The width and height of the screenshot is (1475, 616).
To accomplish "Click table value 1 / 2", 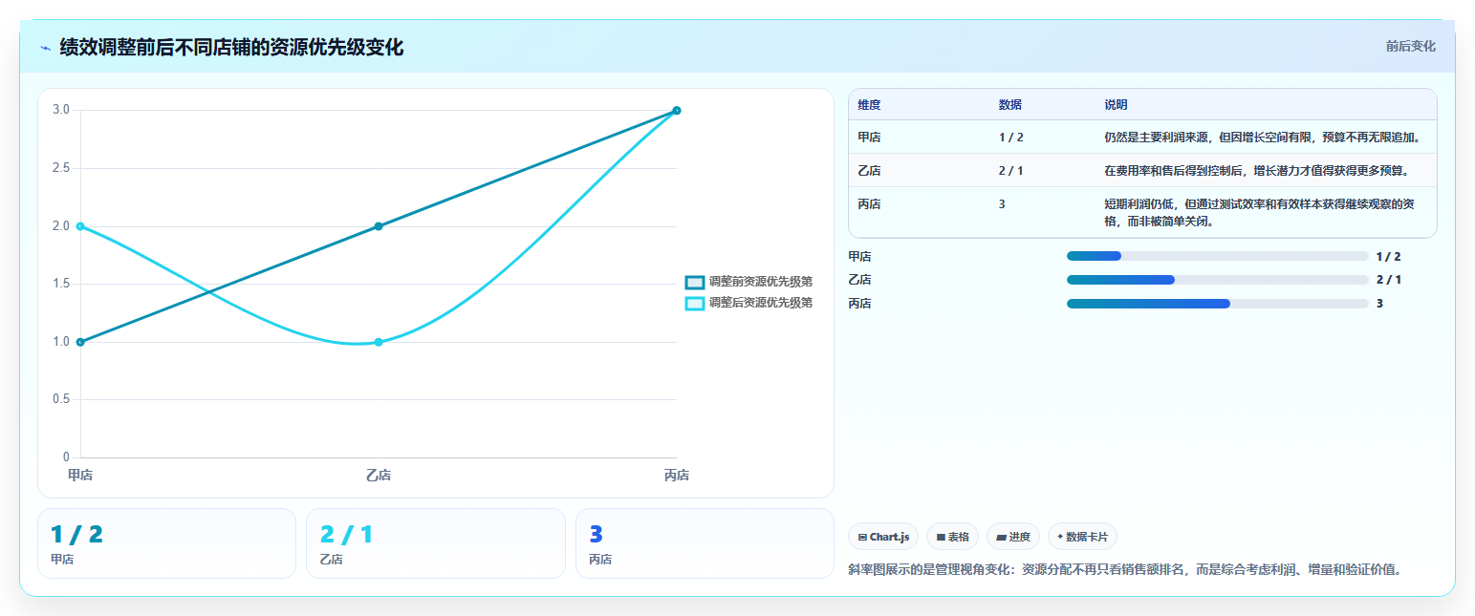I will [1010, 138].
